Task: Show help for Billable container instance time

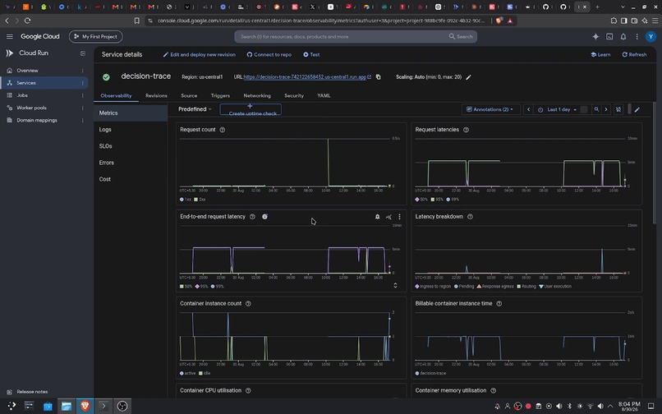Action: (x=499, y=304)
